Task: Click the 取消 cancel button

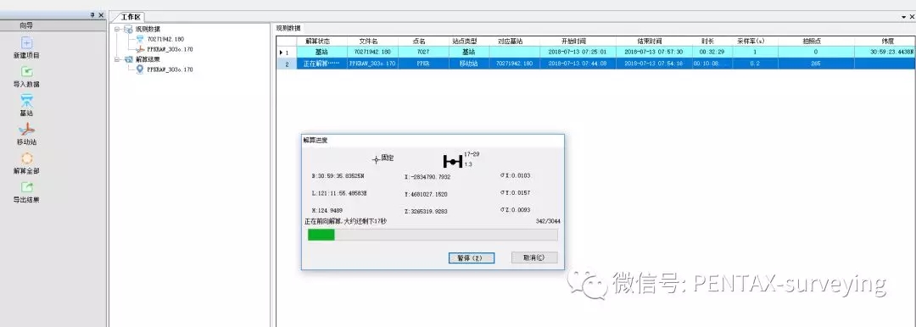Action: point(534,258)
